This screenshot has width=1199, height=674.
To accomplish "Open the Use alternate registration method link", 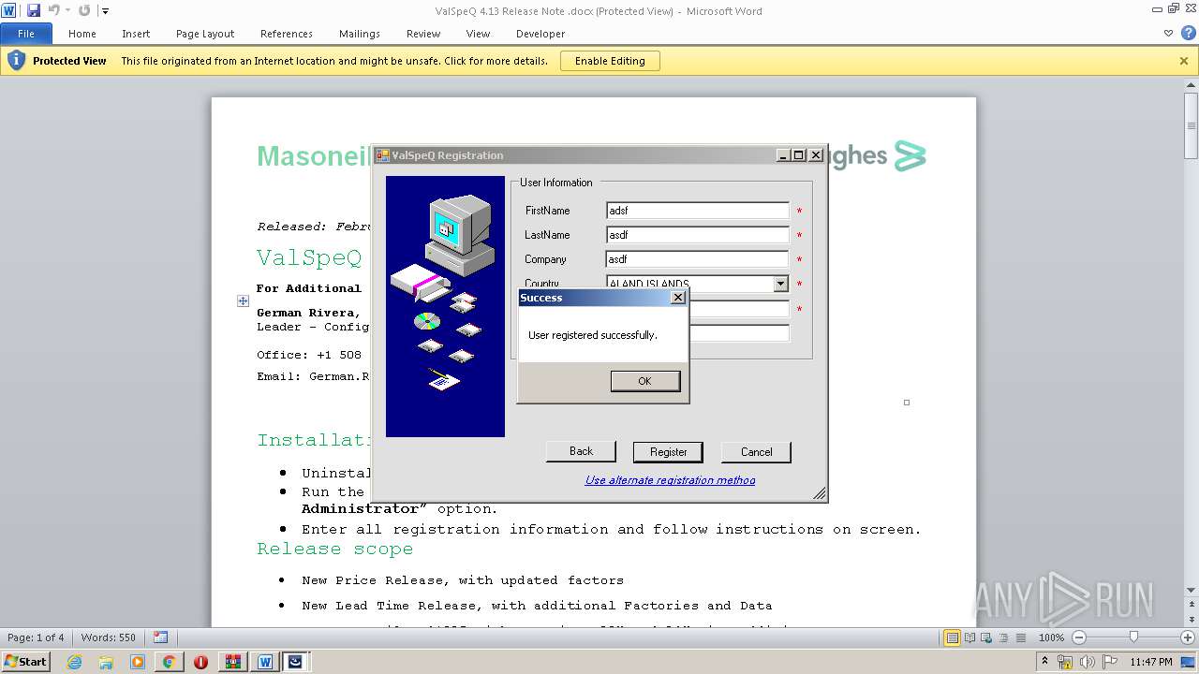I will (x=670, y=480).
